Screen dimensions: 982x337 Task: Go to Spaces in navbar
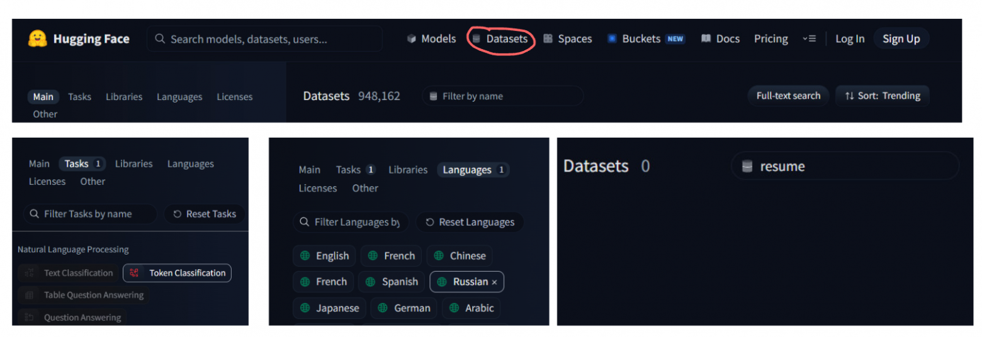point(567,39)
